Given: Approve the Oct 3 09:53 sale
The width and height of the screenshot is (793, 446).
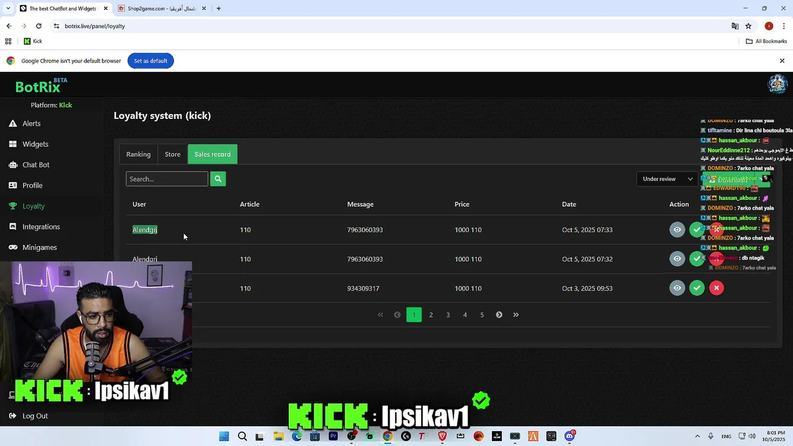Looking at the screenshot, I should (x=697, y=287).
